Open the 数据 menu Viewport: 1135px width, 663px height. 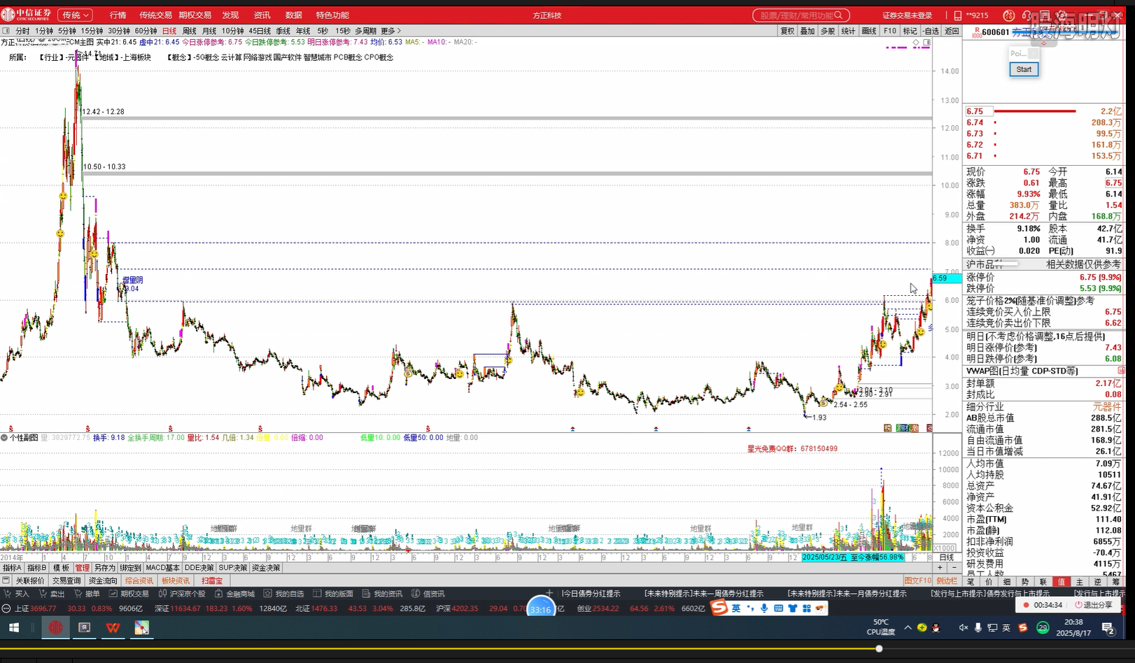tap(294, 15)
